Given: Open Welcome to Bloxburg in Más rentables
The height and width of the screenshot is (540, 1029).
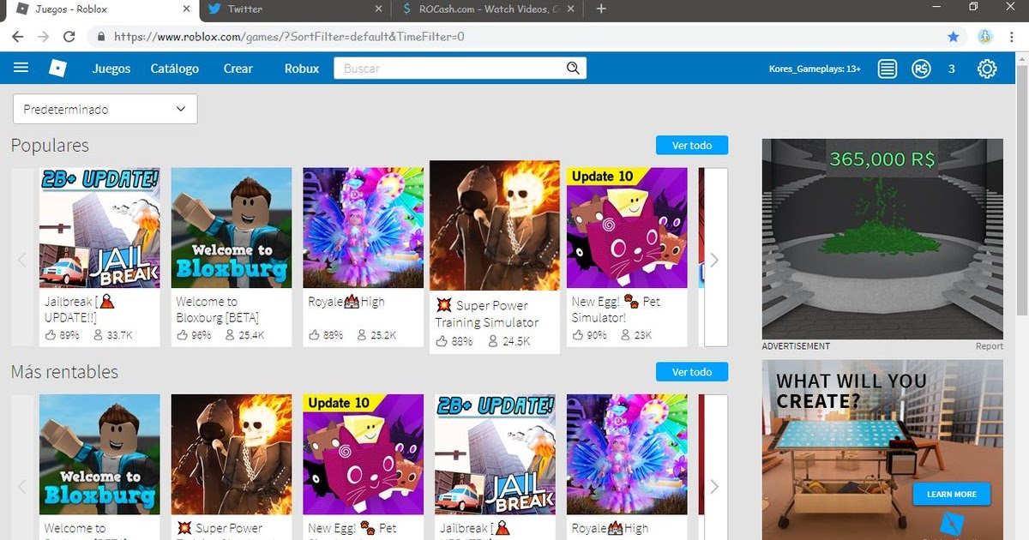Looking at the screenshot, I should 99,454.
